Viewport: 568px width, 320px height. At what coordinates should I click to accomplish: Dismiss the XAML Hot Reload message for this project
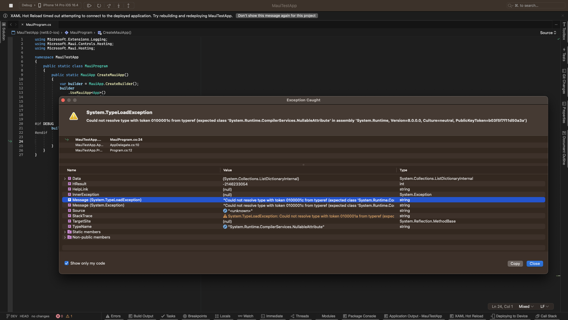[276, 15]
